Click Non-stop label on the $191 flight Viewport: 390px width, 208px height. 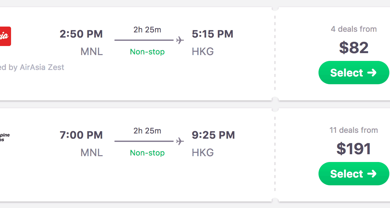click(x=147, y=153)
